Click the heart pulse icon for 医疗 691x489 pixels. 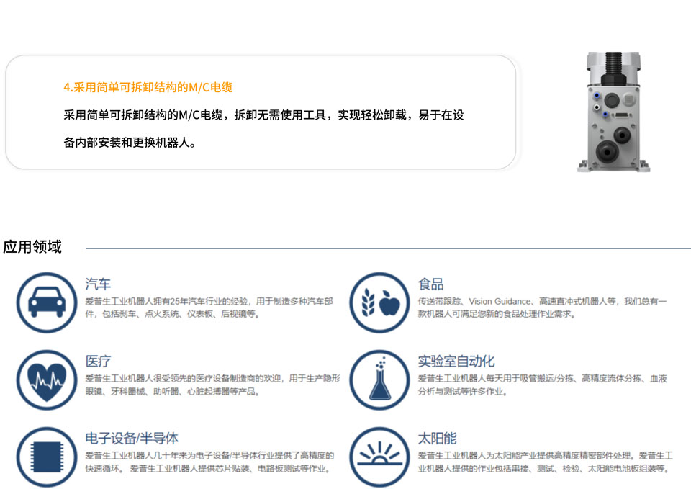pos(46,380)
